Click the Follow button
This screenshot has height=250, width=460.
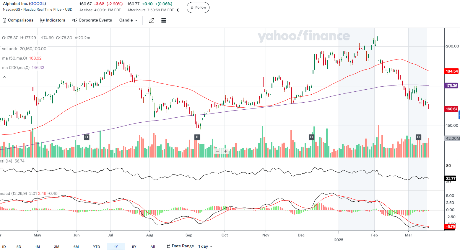(x=198, y=7)
